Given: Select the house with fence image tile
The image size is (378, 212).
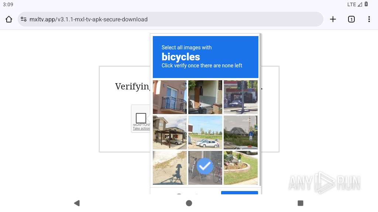Looking at the screenshot, I should pos(205,97).
